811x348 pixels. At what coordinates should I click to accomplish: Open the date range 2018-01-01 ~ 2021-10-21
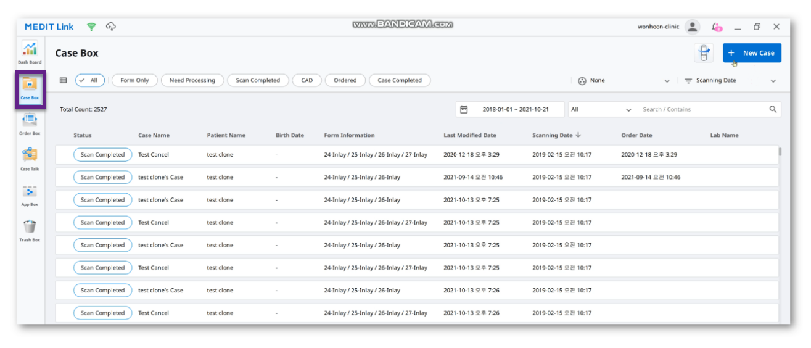510,109
